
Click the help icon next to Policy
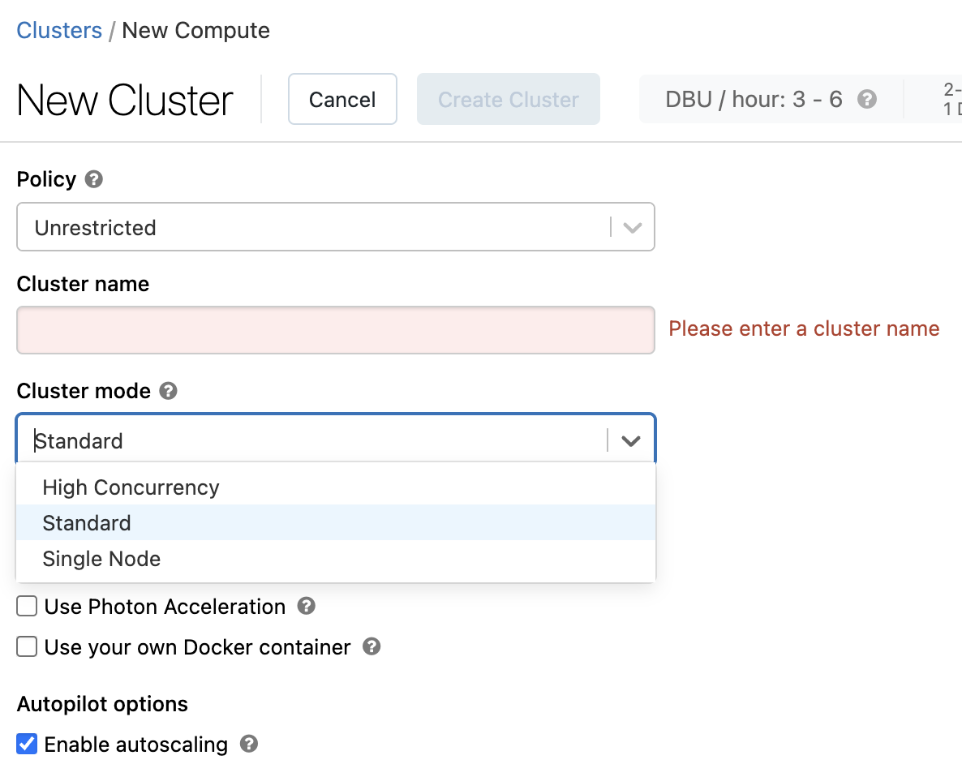point(94,179)
